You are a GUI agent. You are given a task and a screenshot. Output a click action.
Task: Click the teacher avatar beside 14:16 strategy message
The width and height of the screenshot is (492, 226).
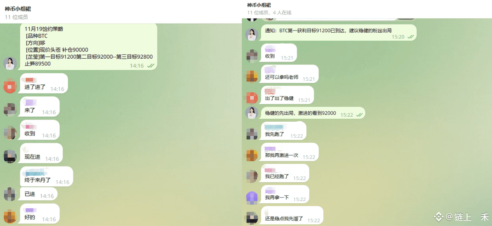point(10,63)
